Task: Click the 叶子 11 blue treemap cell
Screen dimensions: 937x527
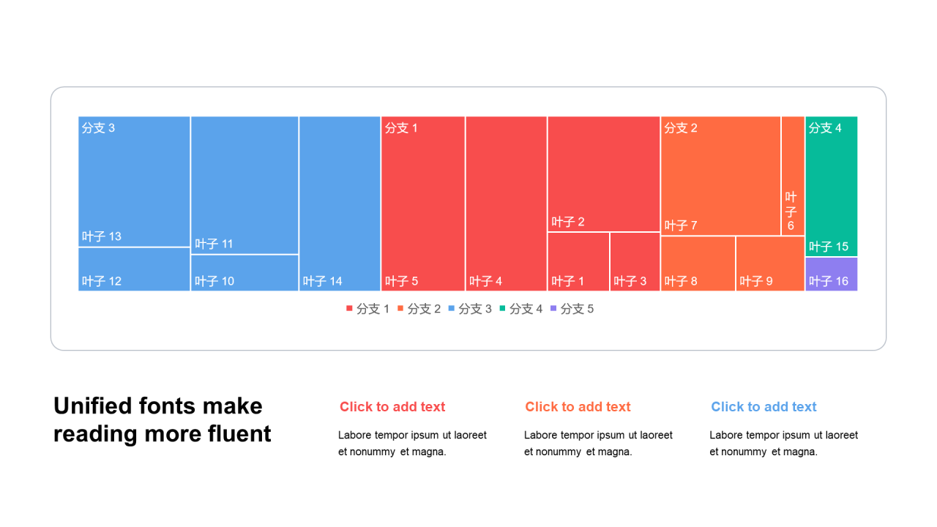Action: point(244,184)
